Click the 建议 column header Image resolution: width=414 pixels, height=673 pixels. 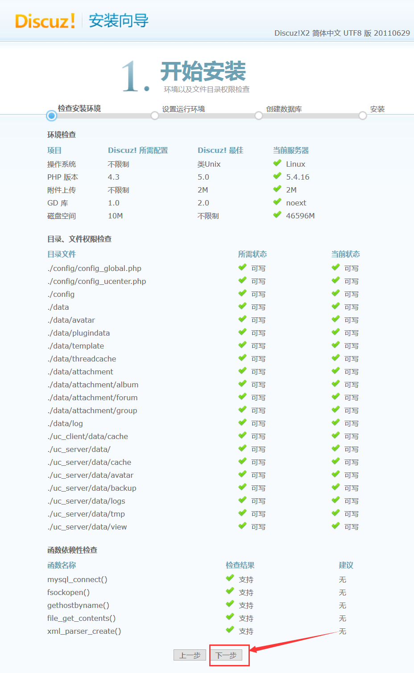(346, 565)
